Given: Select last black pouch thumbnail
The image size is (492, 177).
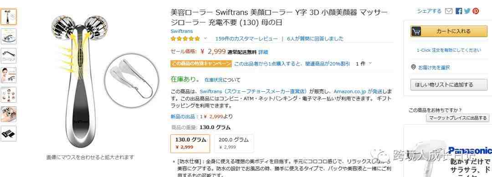Looking at the screenshot, I should 9,134.
